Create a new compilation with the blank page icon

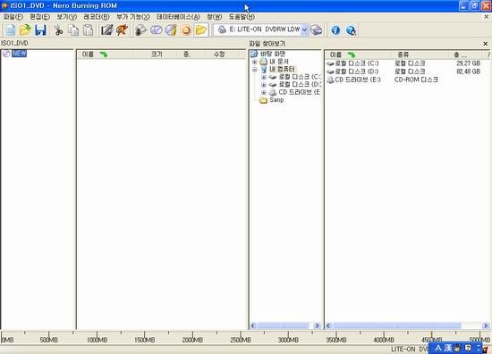pyautogui.click(x=11, y=30)
